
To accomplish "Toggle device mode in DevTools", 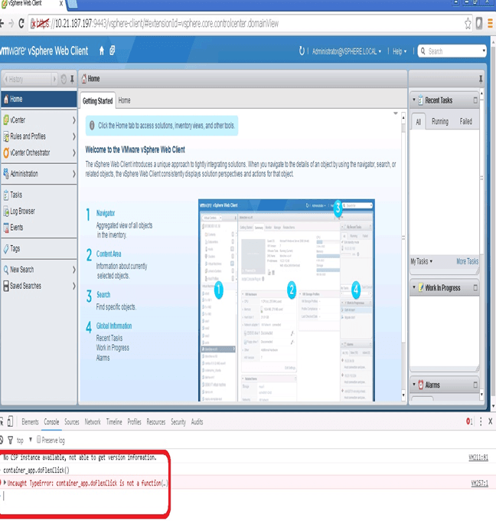I will (x=10, y=421).
